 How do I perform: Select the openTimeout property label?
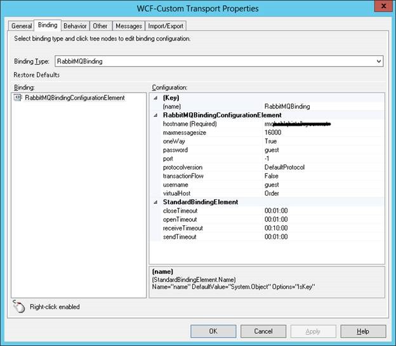[x=180, y=220]
